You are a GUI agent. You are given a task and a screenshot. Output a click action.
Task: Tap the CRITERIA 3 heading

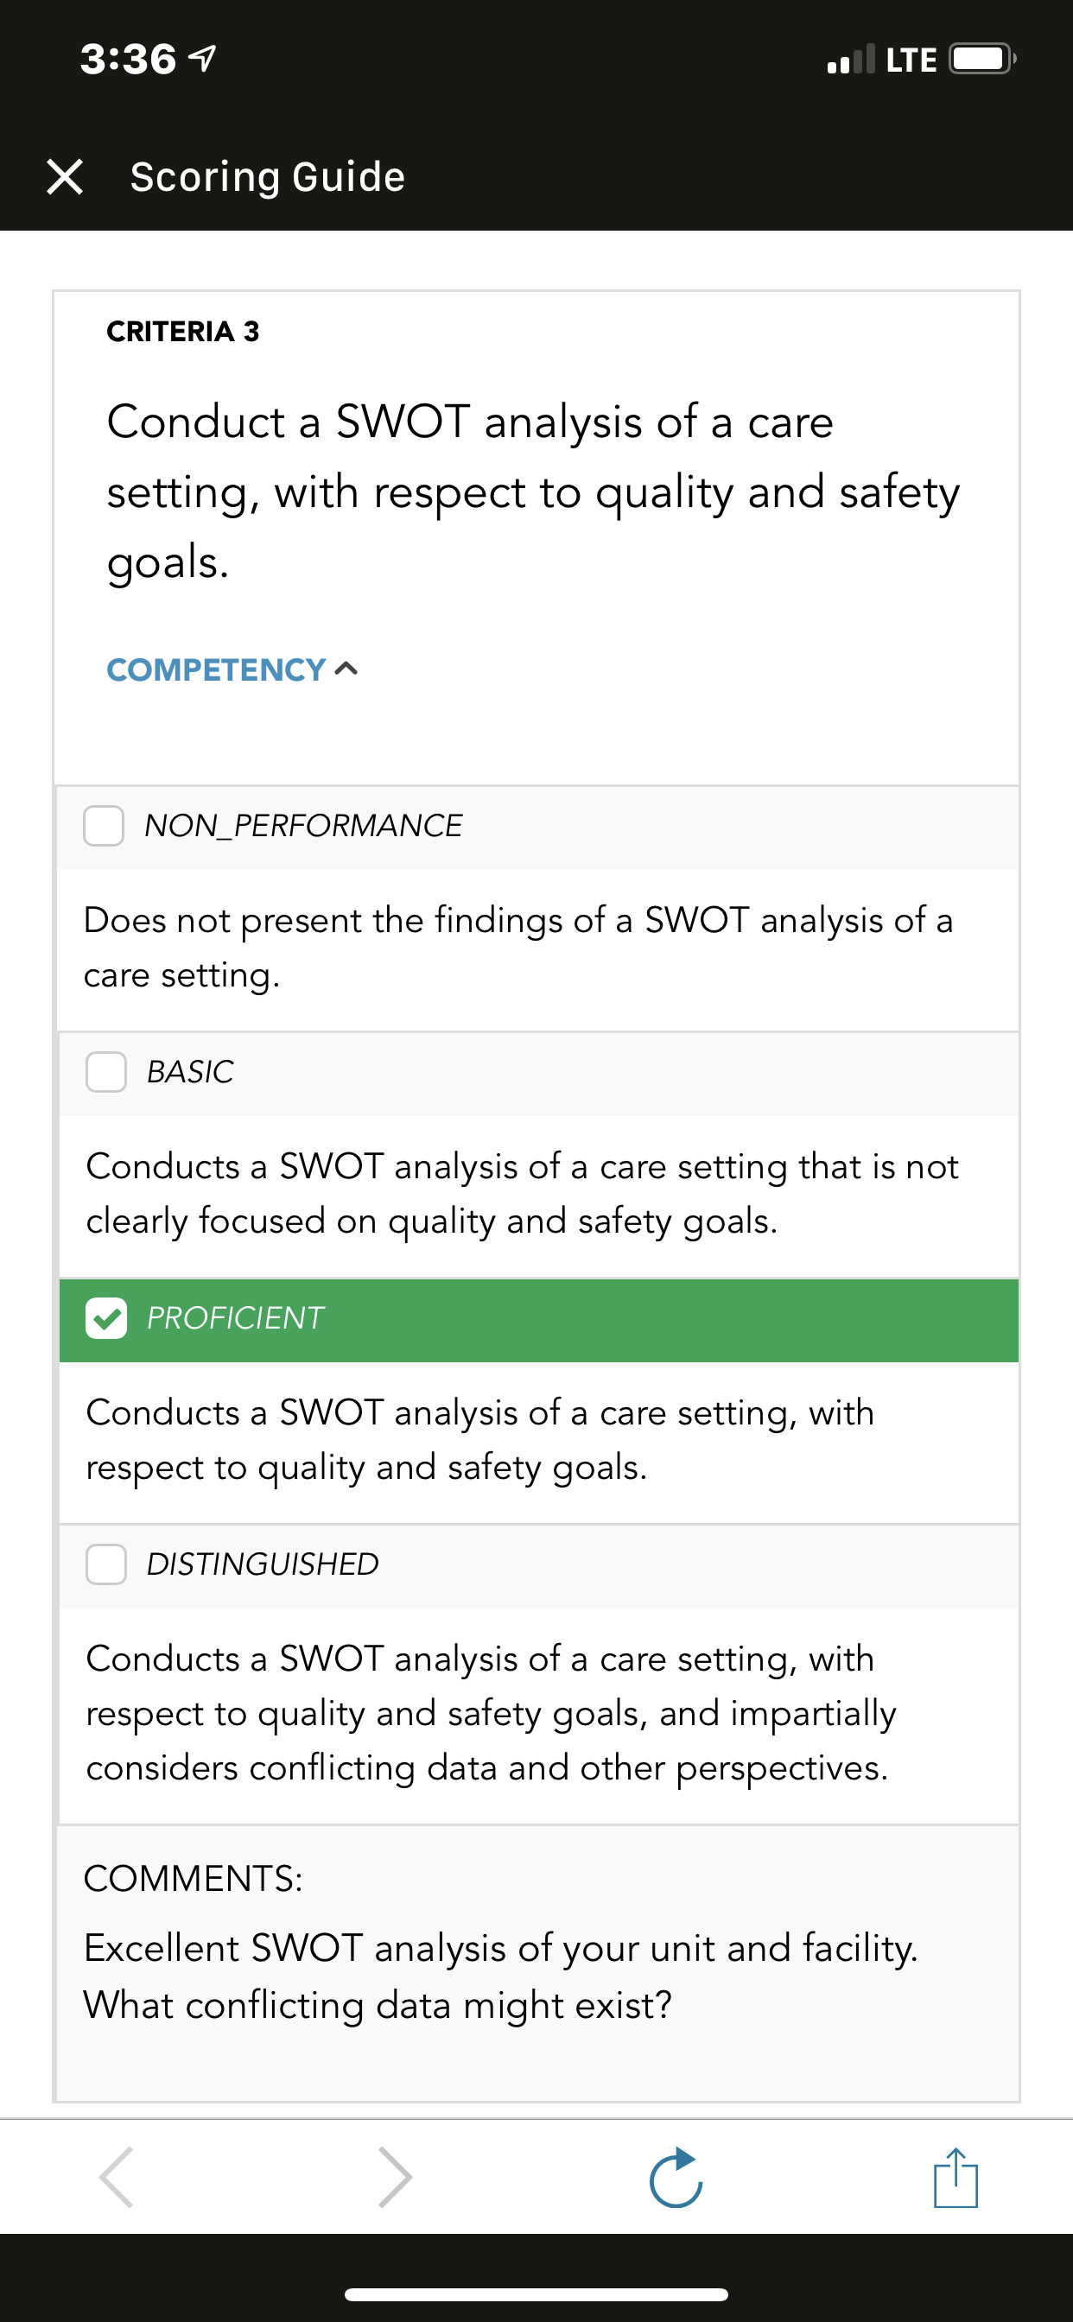(183, 332)
